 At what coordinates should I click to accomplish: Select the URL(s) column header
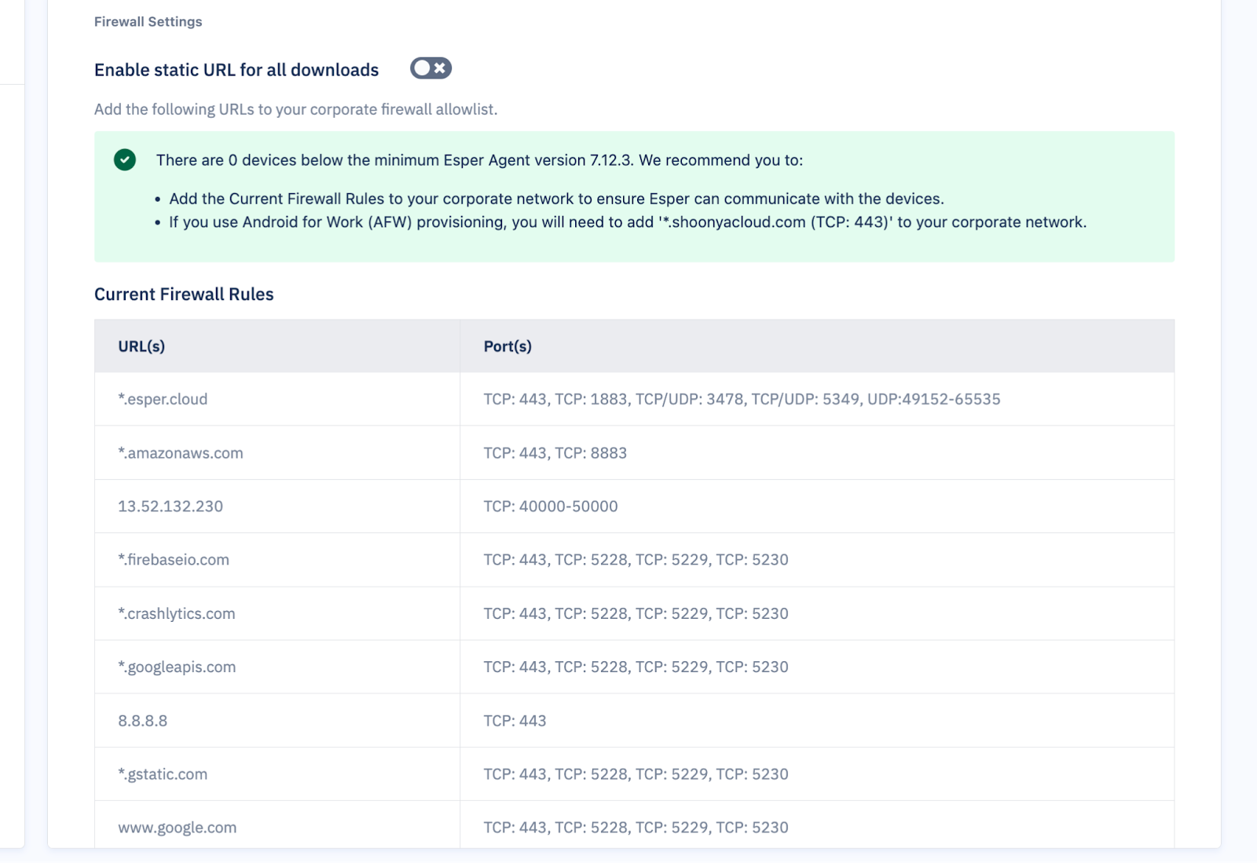point(141,346)
